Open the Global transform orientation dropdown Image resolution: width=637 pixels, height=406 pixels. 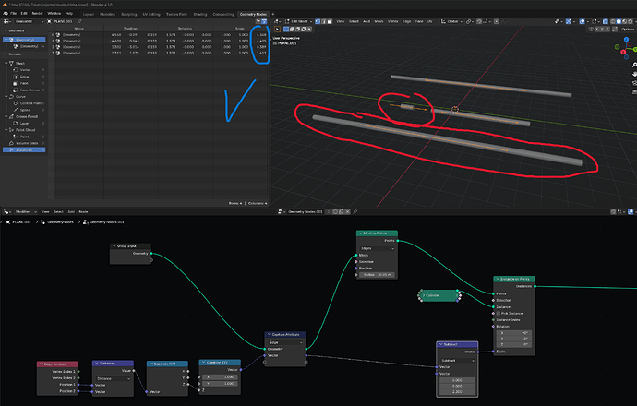click(451, 21)
